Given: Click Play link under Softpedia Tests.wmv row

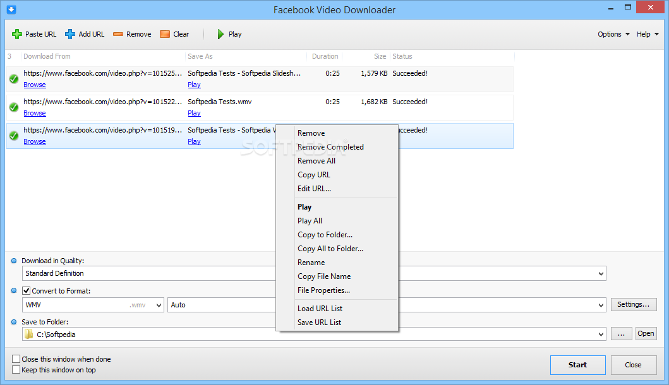Looking at the screenshot, I should [194, 113].
